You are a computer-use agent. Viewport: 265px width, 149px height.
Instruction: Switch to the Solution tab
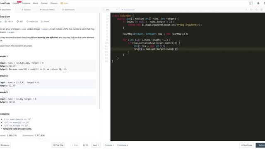pos(26,10)
